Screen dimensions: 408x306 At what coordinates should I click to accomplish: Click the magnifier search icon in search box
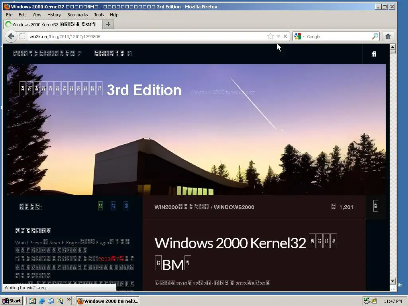[x=375, y=36]
